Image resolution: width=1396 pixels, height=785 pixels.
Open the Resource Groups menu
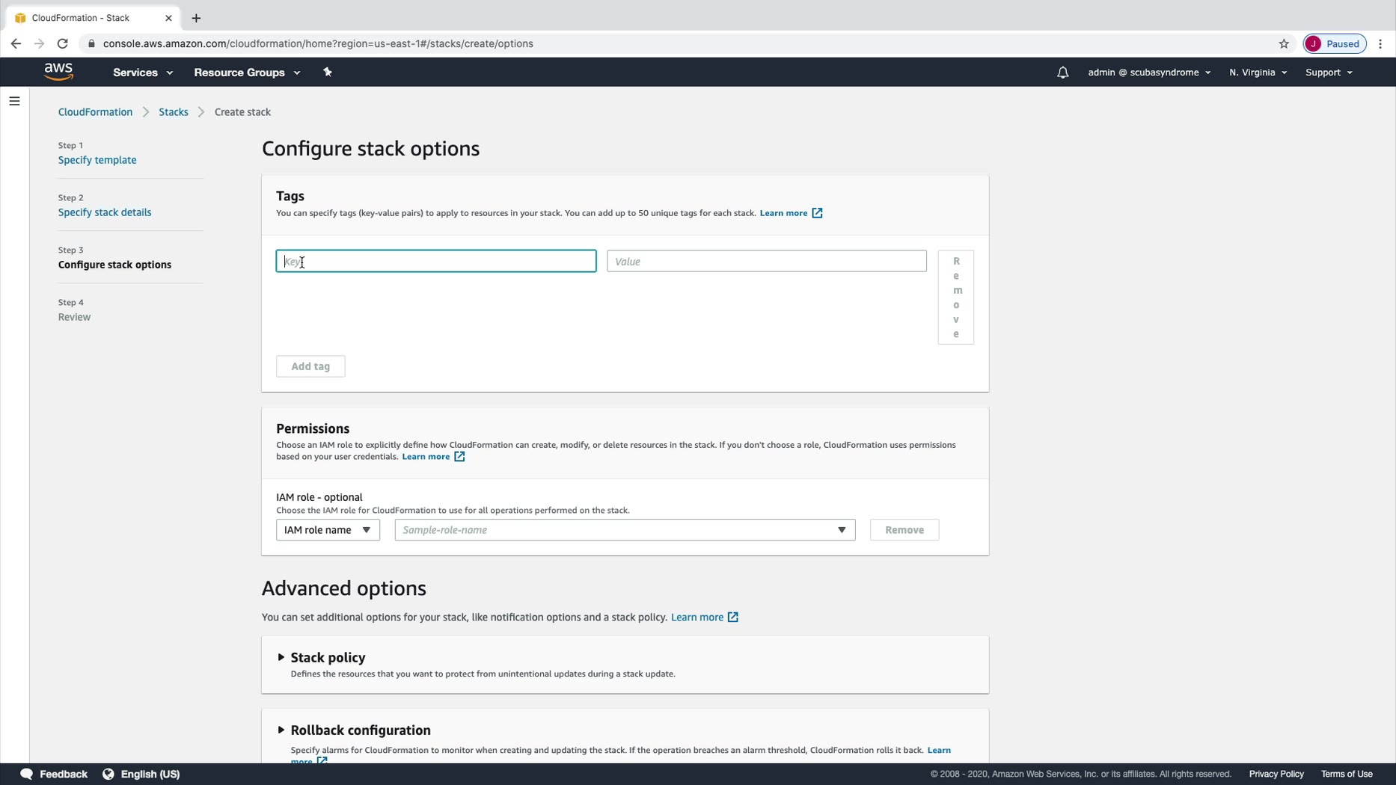coord(246,73)
